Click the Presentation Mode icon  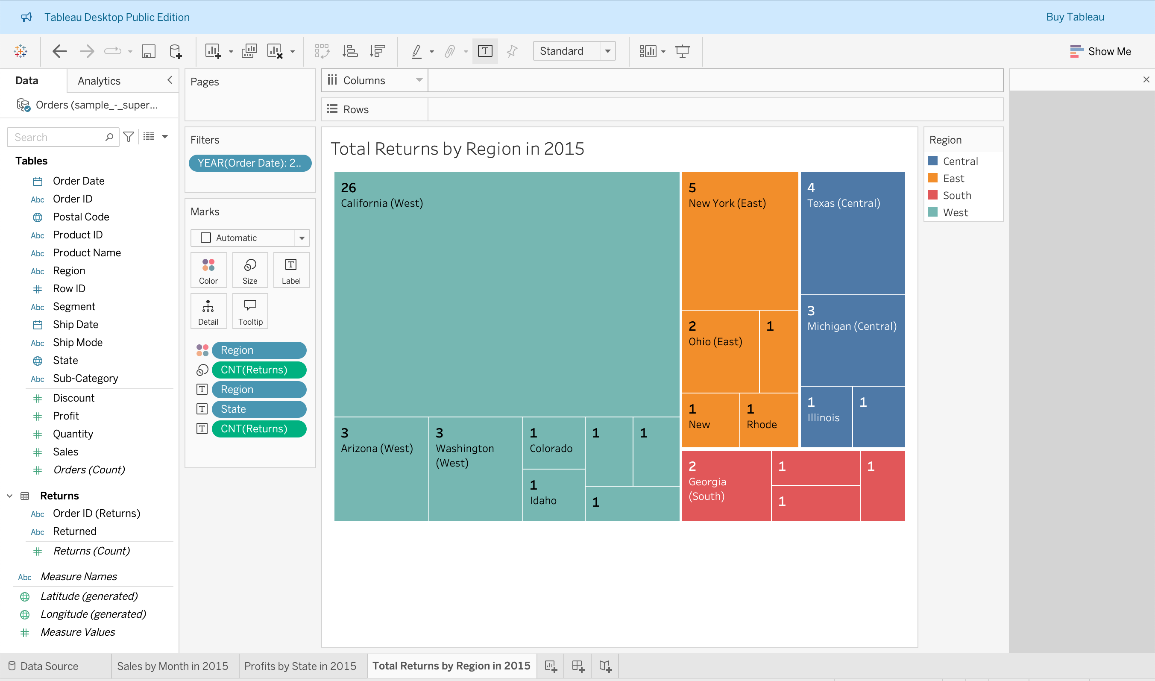click(682, 51)
